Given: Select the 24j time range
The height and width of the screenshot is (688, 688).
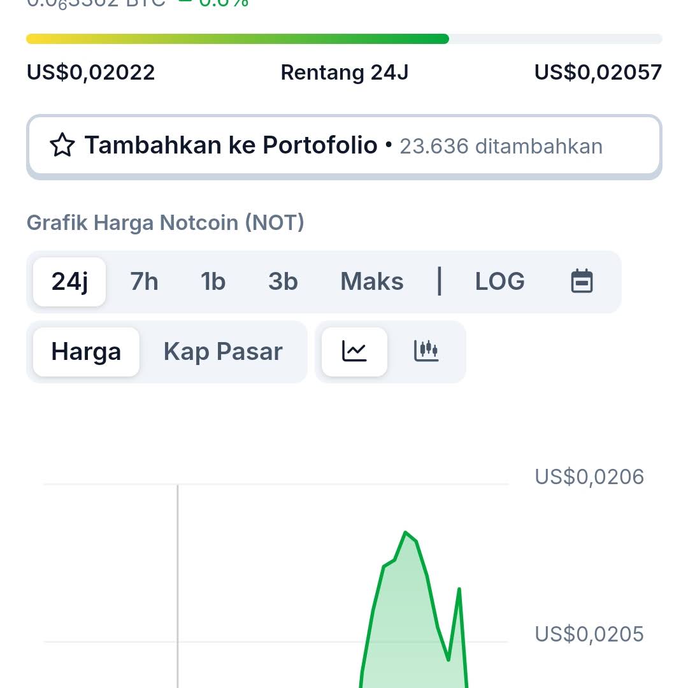Looking at the screenshot, I should pyautogui.click(x=69, y=282).
